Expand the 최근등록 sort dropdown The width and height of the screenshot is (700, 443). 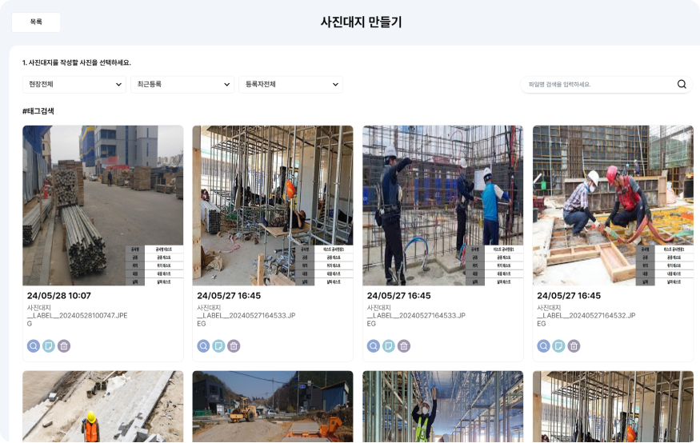[x=182, y=84]
